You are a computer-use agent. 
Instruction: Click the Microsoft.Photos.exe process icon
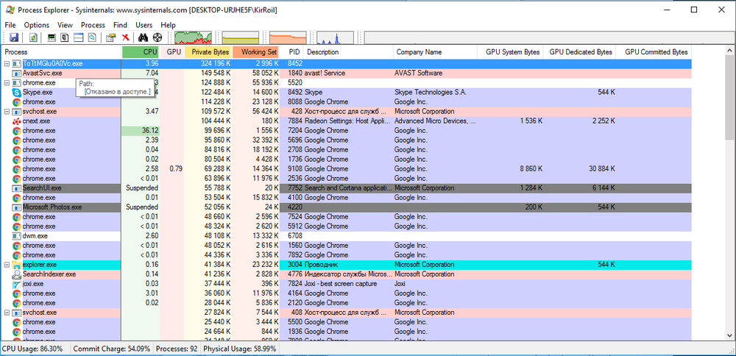pos(16,207)
